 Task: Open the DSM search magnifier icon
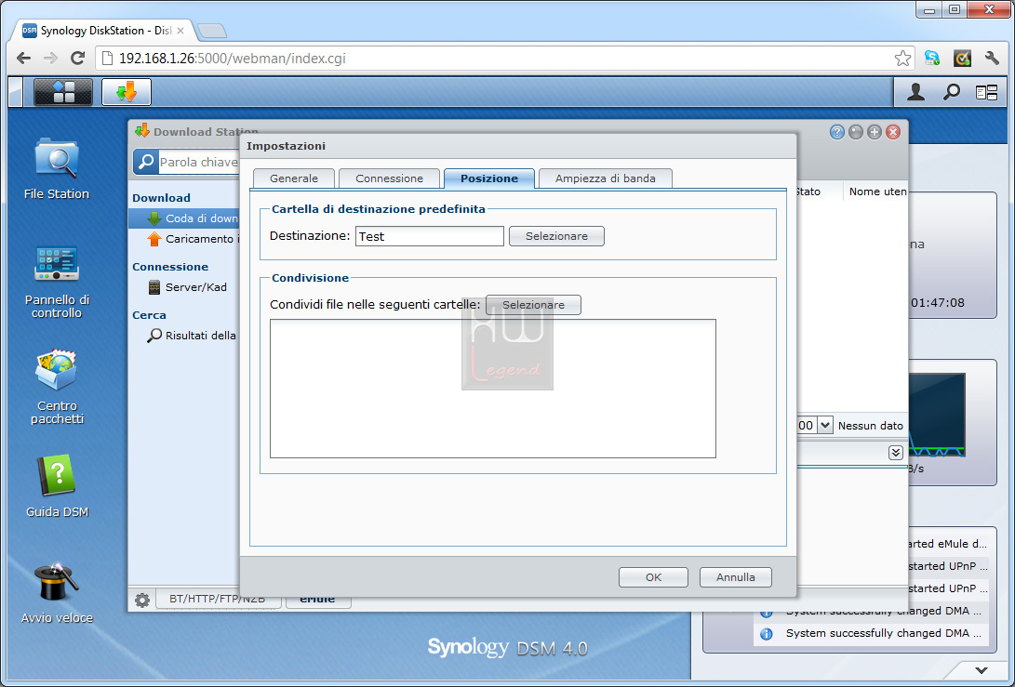pyautogui.click(x=951, y=93)
